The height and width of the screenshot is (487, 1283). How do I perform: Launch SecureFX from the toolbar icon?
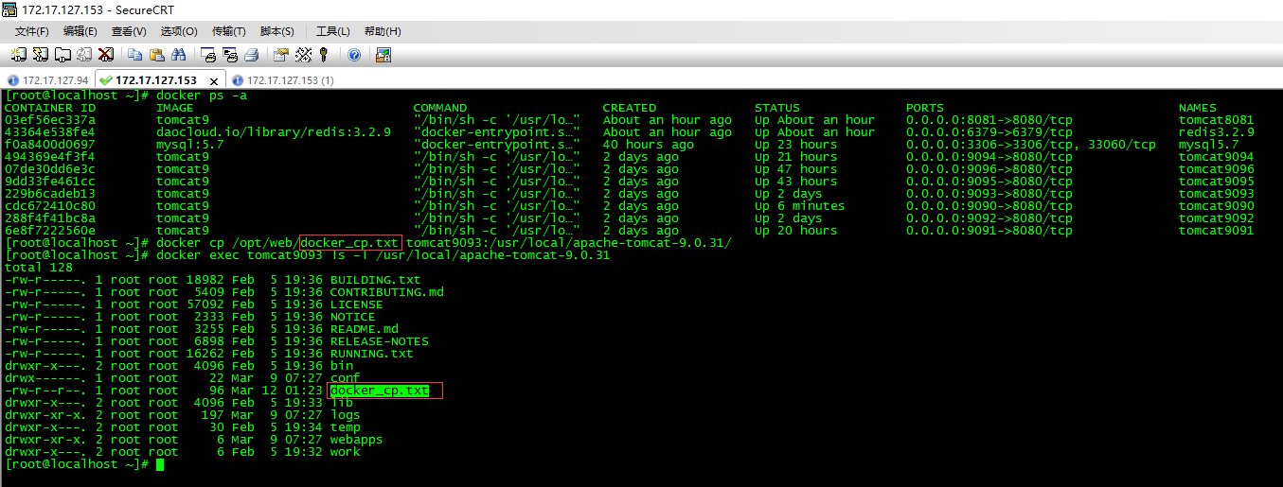point(383,55)
